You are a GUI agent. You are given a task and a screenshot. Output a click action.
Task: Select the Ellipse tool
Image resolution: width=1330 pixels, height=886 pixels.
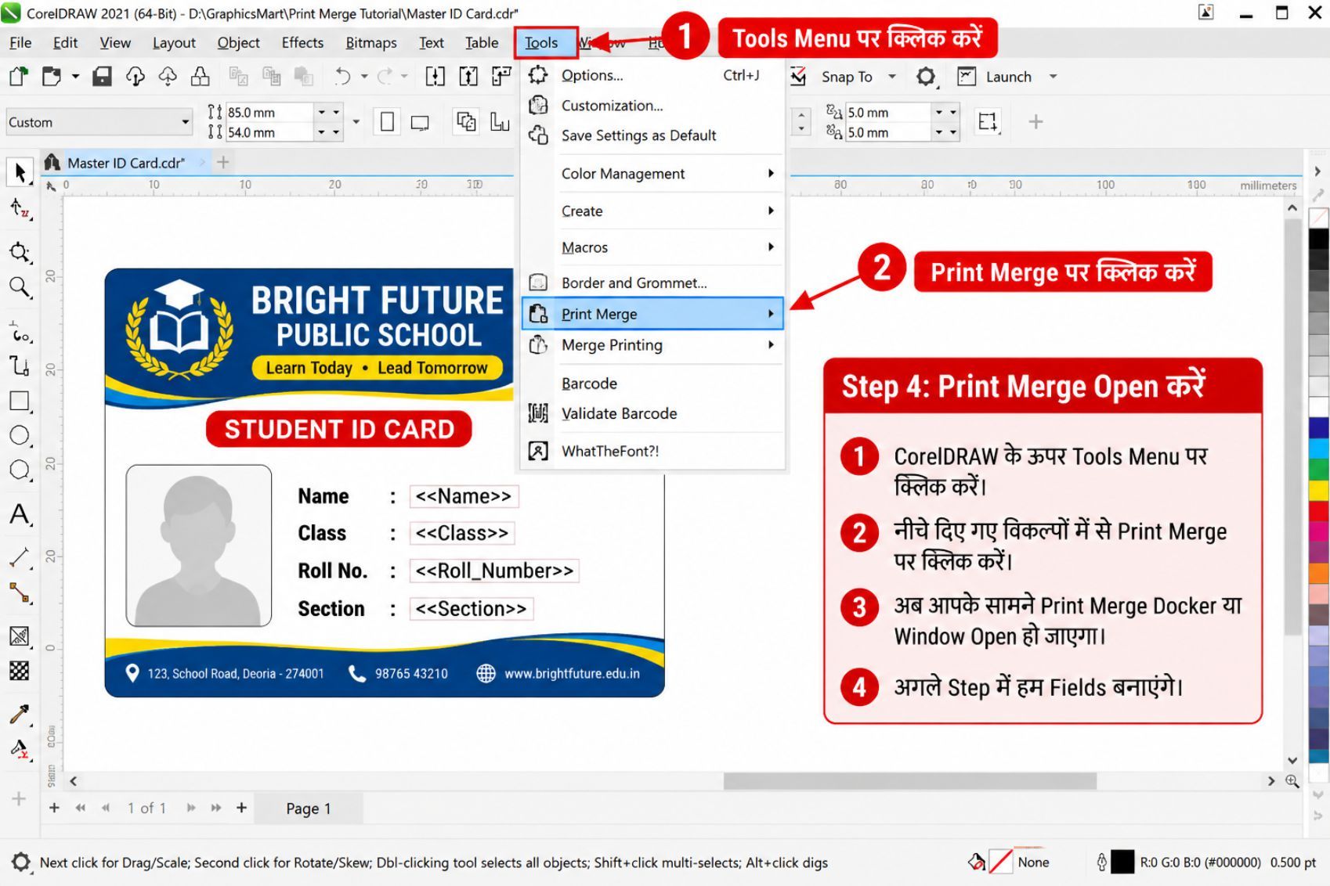[20, 436]
